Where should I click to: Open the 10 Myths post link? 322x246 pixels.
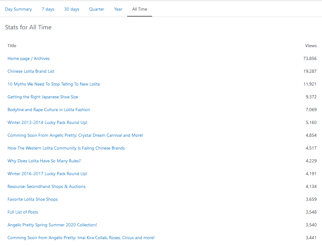[x=54, y=84]
